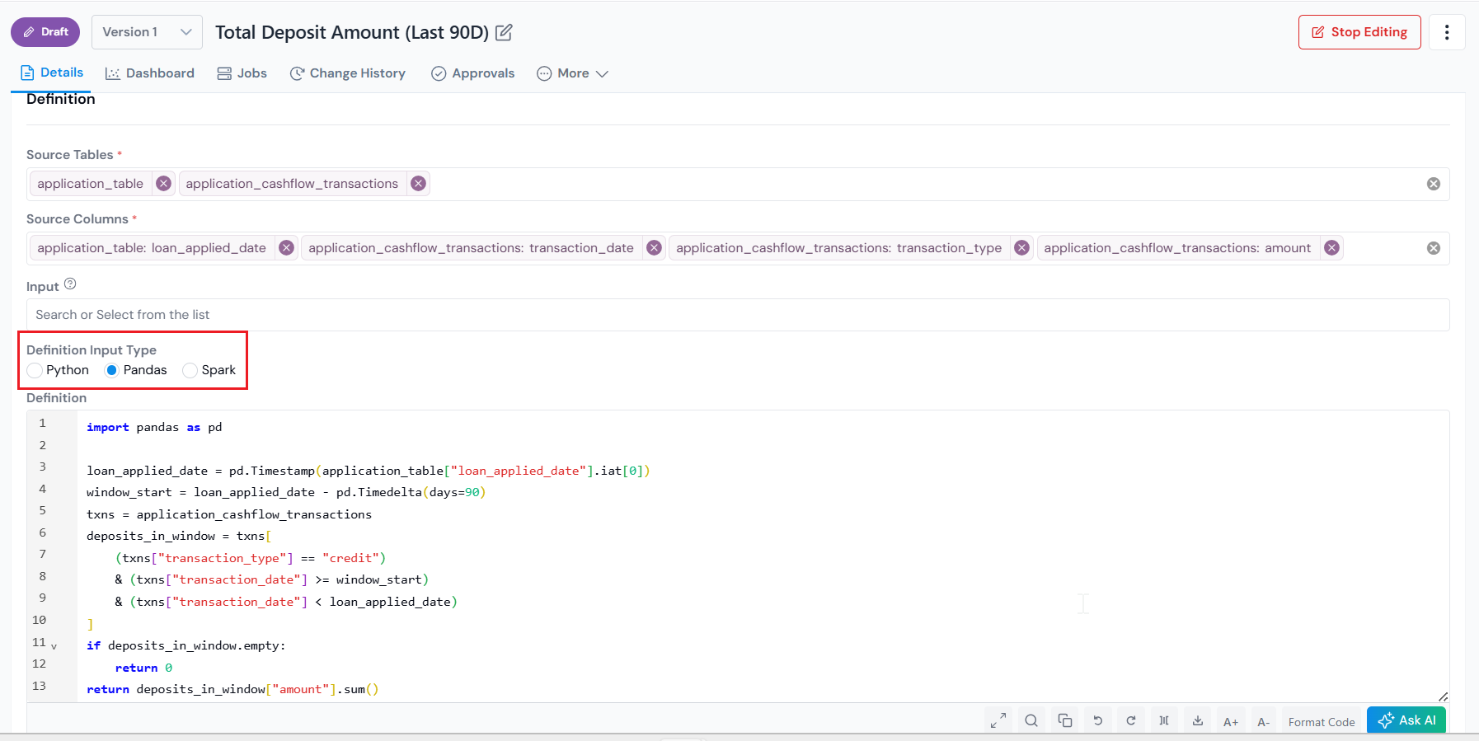This screenshot has height=741, width=1479.
Task: Click line number 3 in gutter
Action: click(x=43, y=467)
